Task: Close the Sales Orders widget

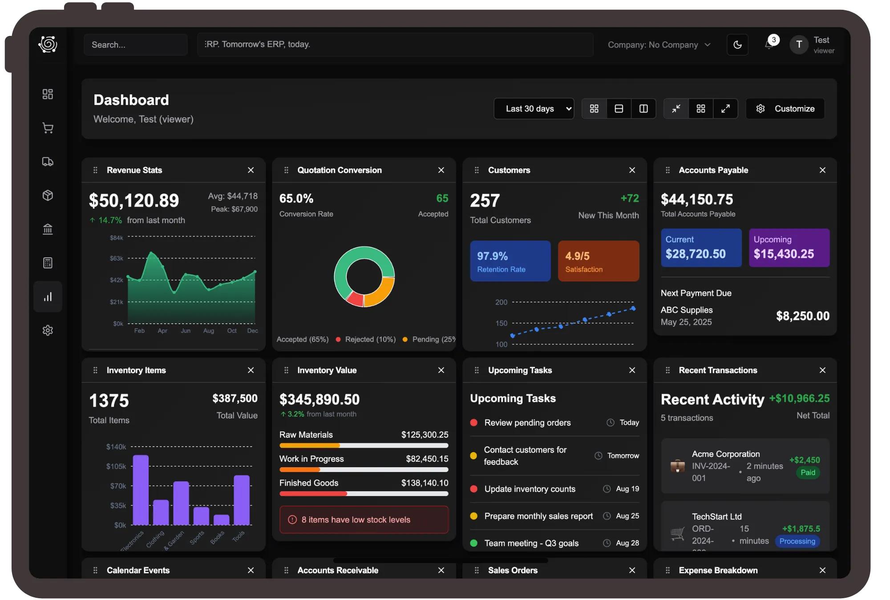Action: pos(632,570)
